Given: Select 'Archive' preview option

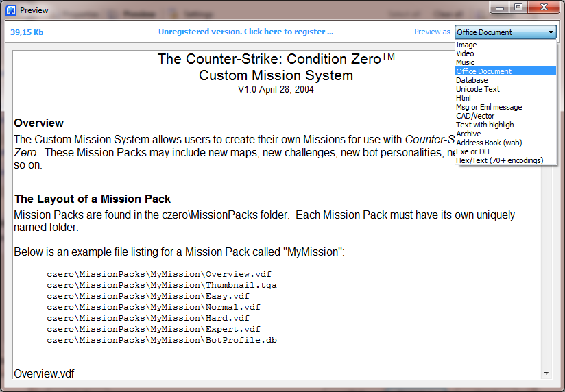Looking at the screenshot, I should pos(468,134).
